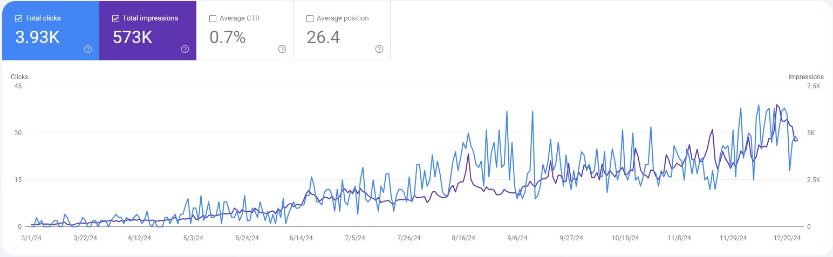Image resolution: width=833 pixels, height=257 pixels.
Task: Click the 8/16/24 date label
Action: tap(463, 238)
